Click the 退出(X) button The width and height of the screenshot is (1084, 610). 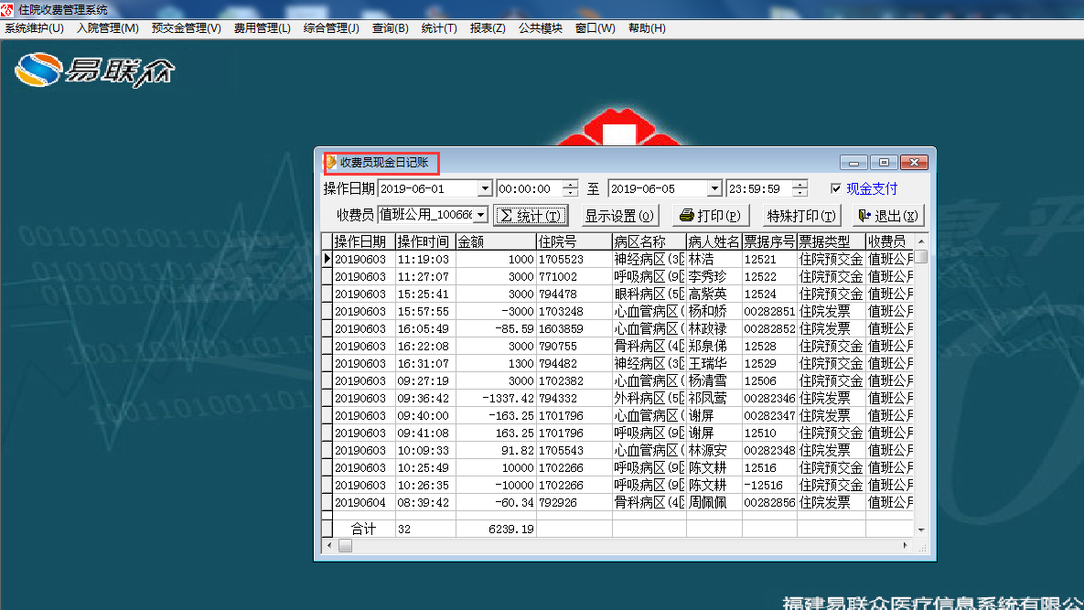[888, 216]
